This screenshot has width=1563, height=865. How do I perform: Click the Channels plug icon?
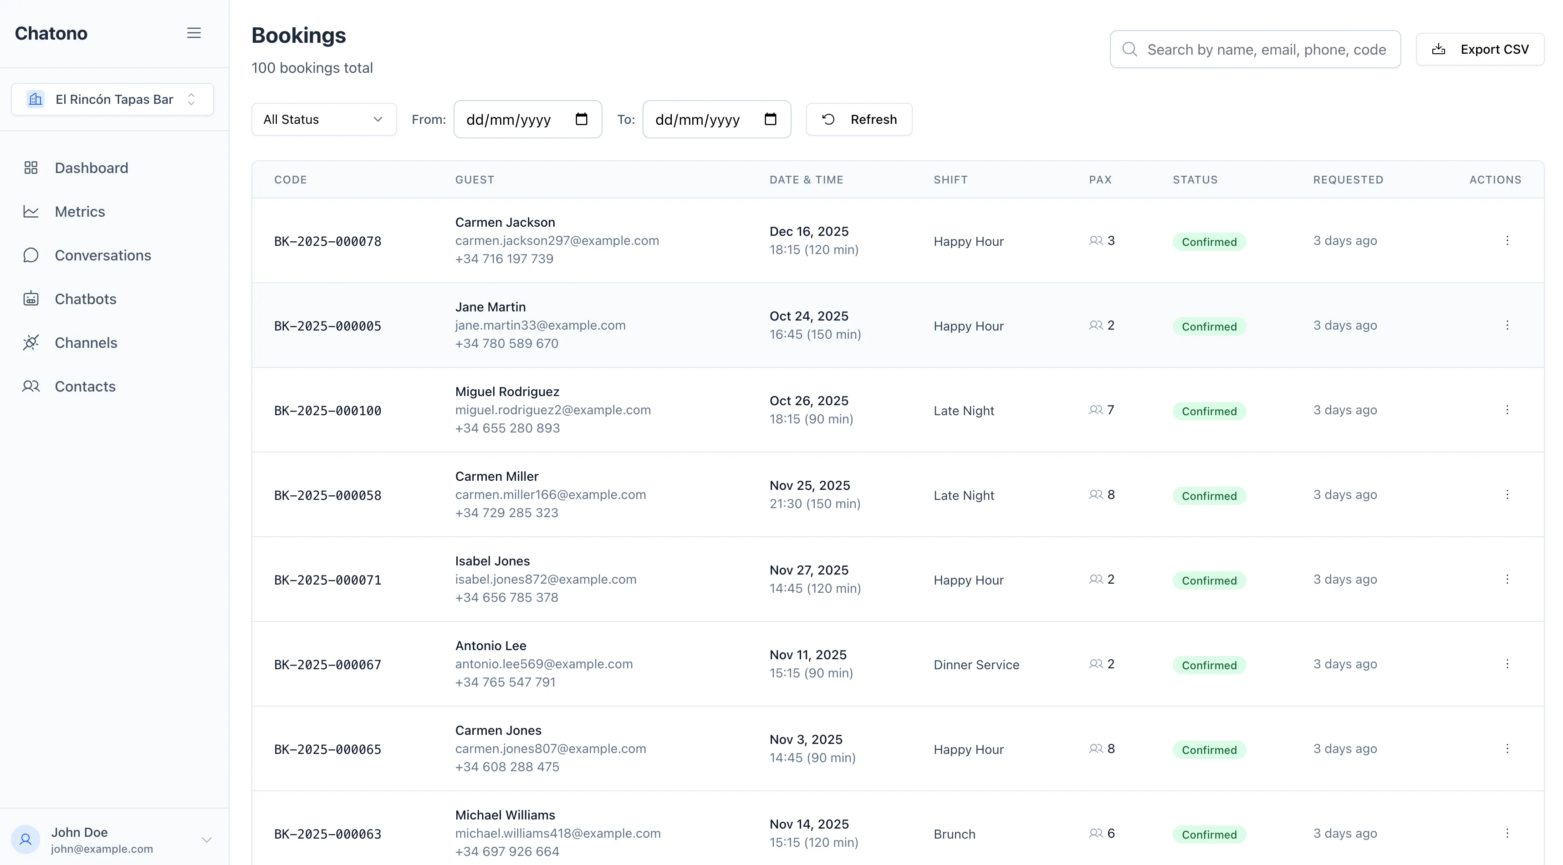coord(31,342)
